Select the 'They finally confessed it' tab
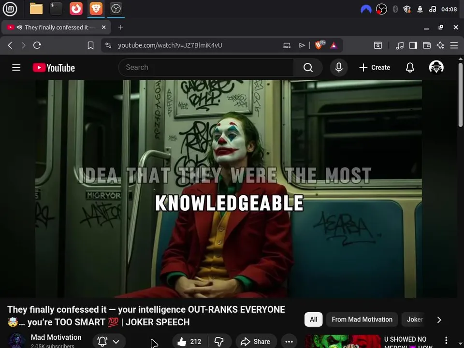Image resolution: width=464 pixels, height=348 pixels. tap(56, 27)
